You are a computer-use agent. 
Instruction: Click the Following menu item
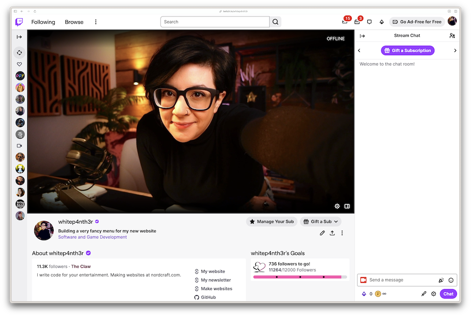point(43,22)
